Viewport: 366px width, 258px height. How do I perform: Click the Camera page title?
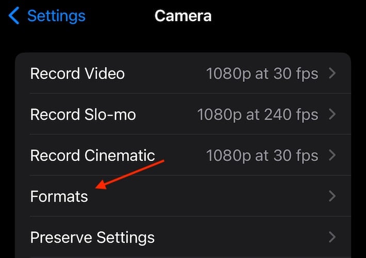click(x=183, y=16)
